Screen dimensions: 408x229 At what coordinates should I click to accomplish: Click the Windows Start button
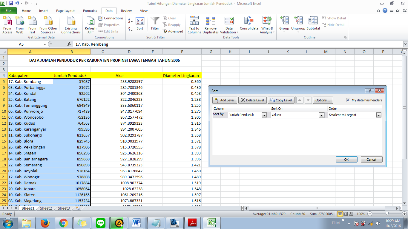click(8, 223)
